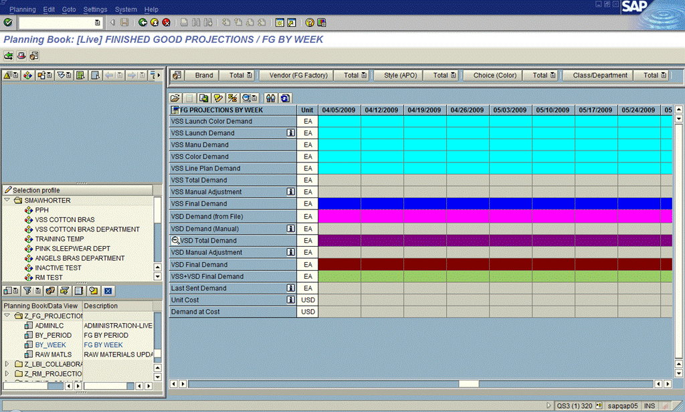Click the green Back arrow icon
Viewport: 685px width, 412px height.
142,22
